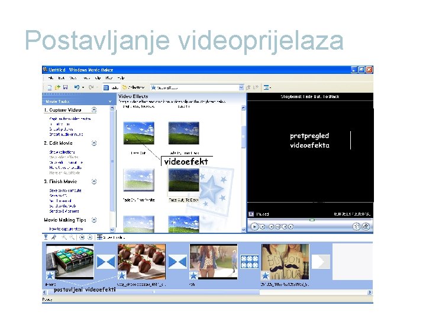Step to next frame in monitor
This screenshot has height=319, width=426.
(x=285, y=227)
